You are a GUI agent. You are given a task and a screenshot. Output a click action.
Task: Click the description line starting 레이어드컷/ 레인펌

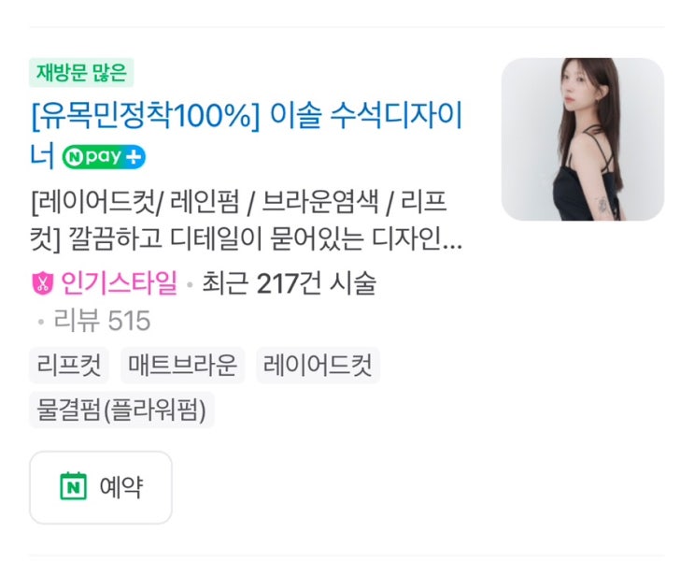tap(239, 202)
